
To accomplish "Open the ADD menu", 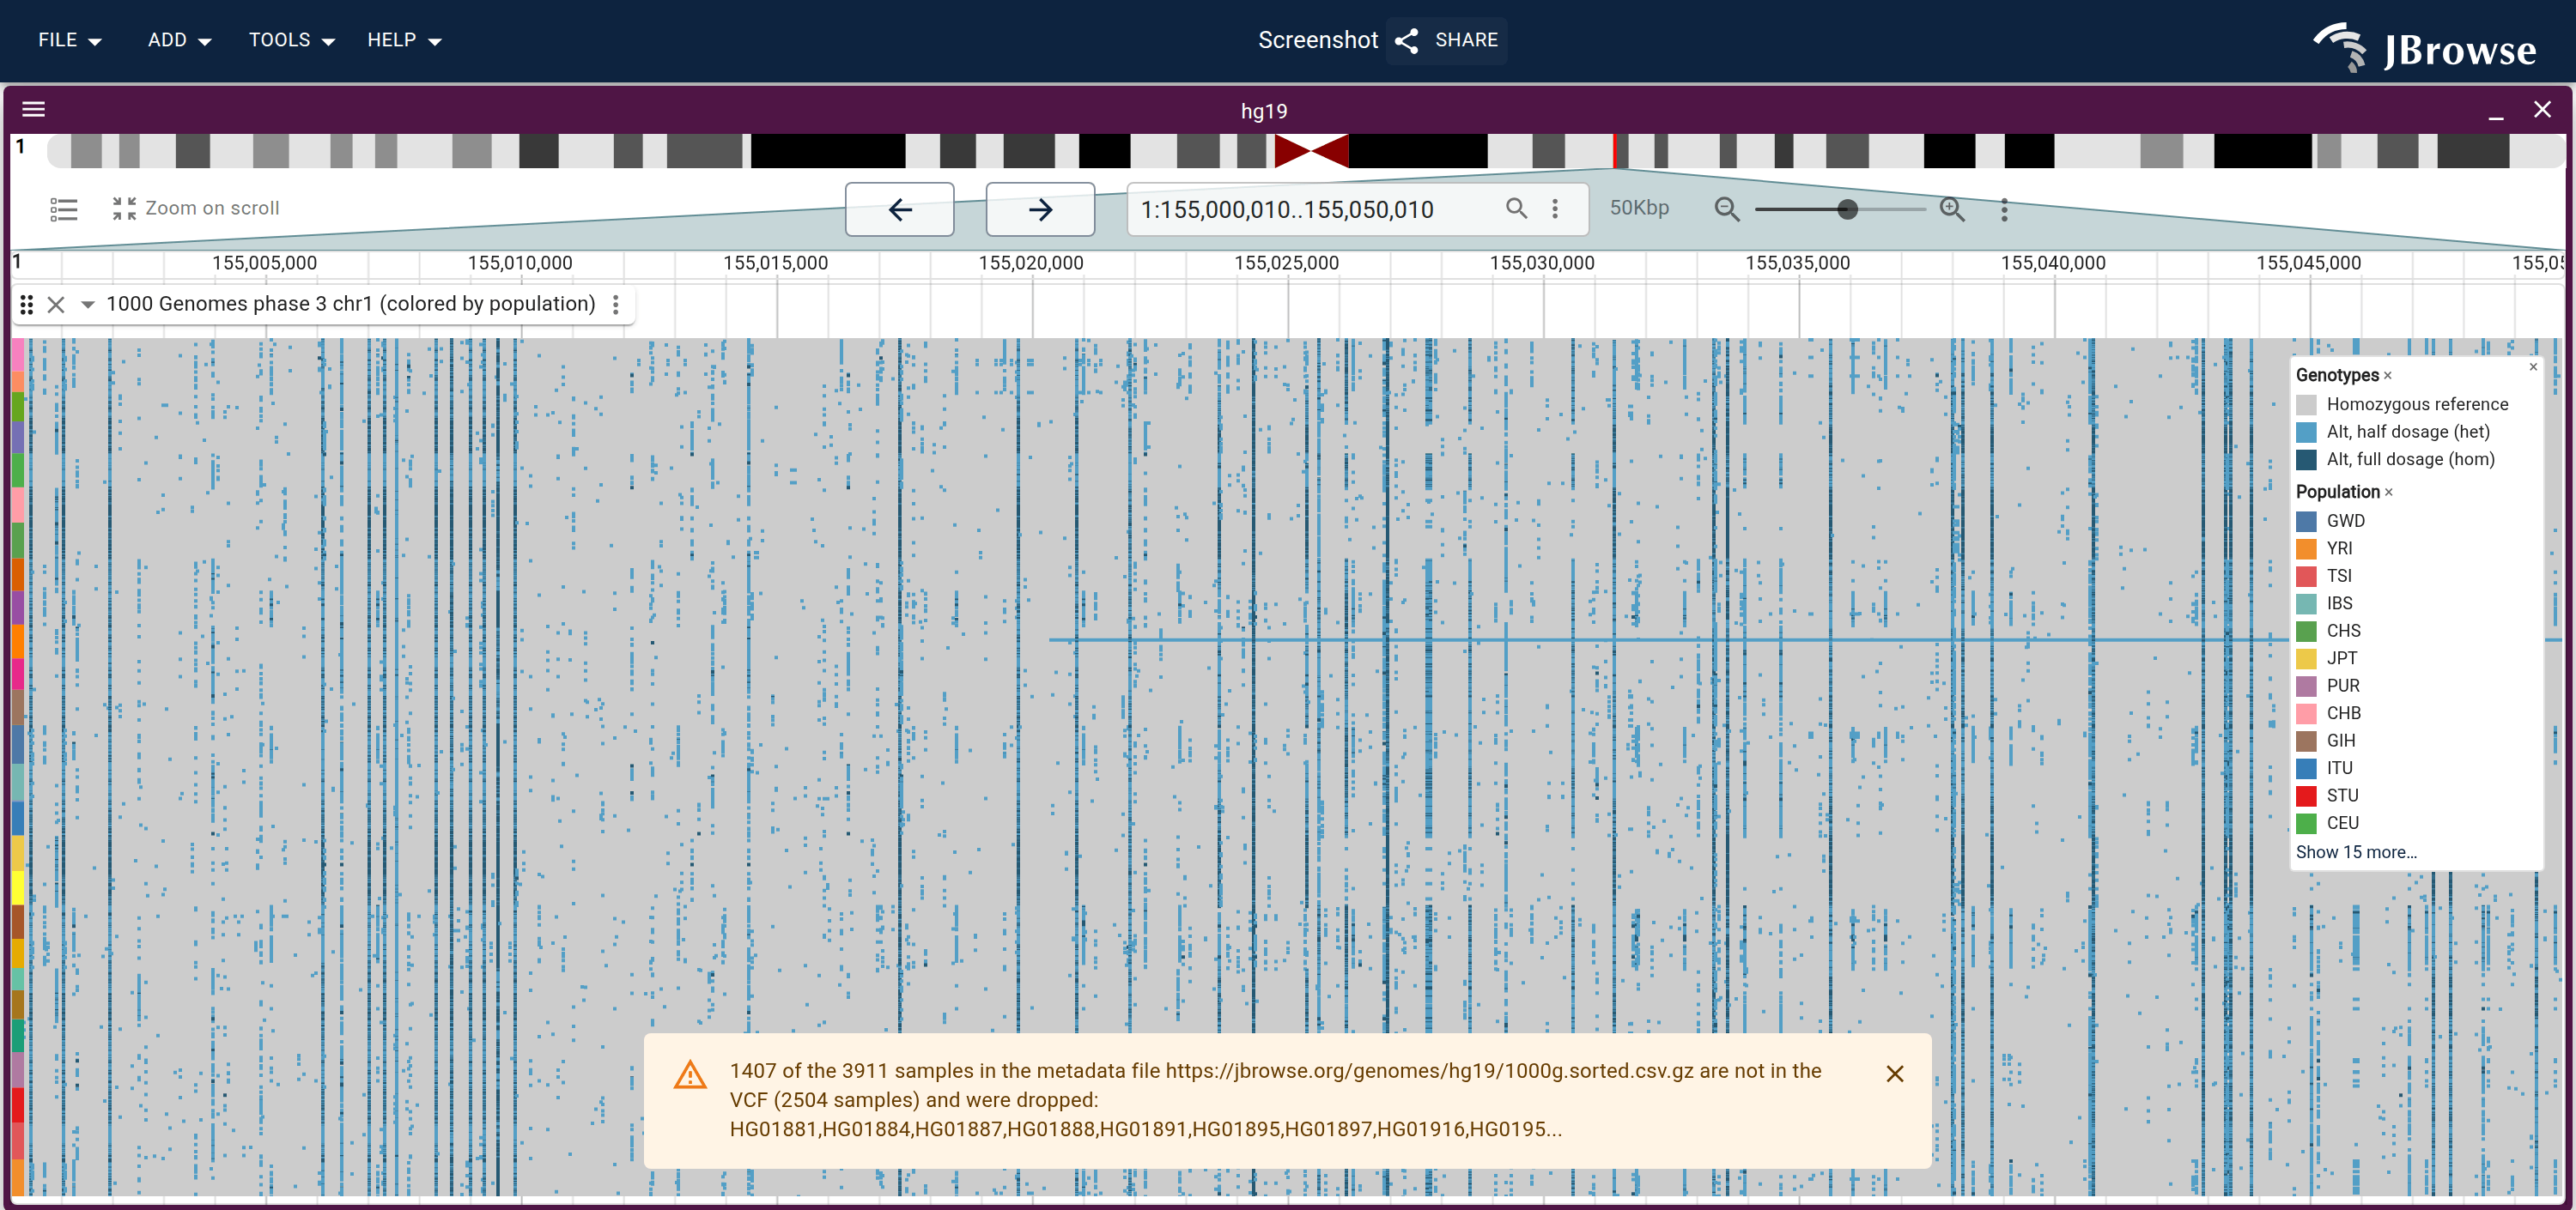I will 179,40.
